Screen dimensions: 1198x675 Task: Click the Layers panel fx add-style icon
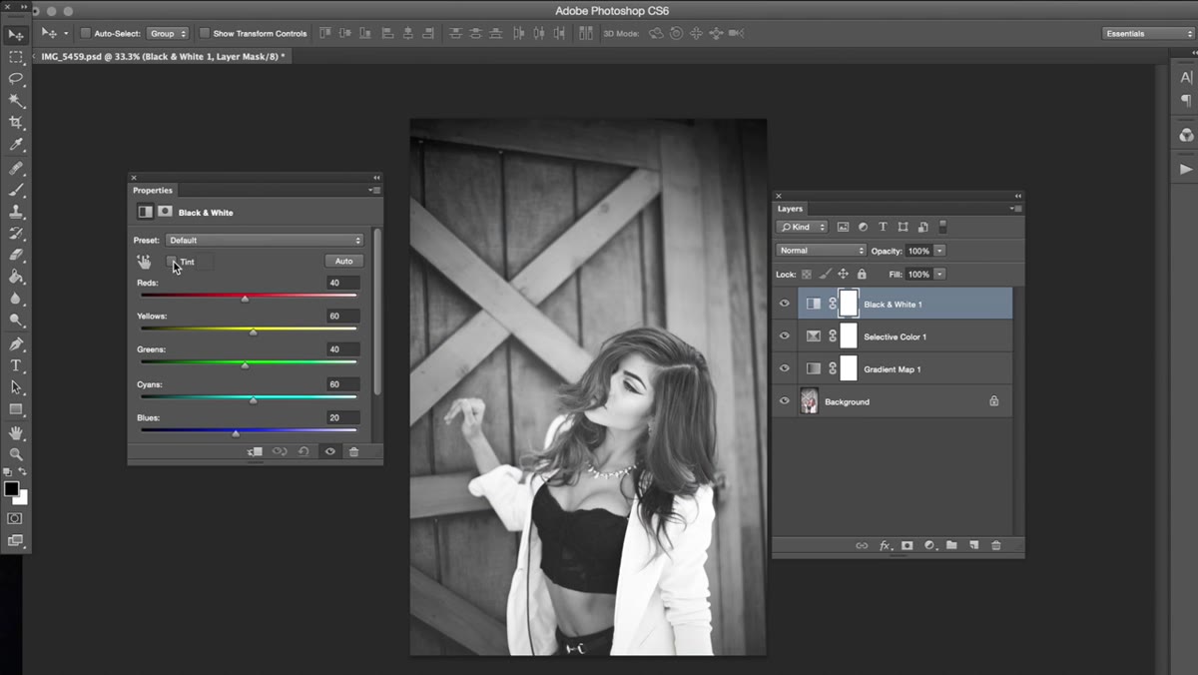[885, 546]
